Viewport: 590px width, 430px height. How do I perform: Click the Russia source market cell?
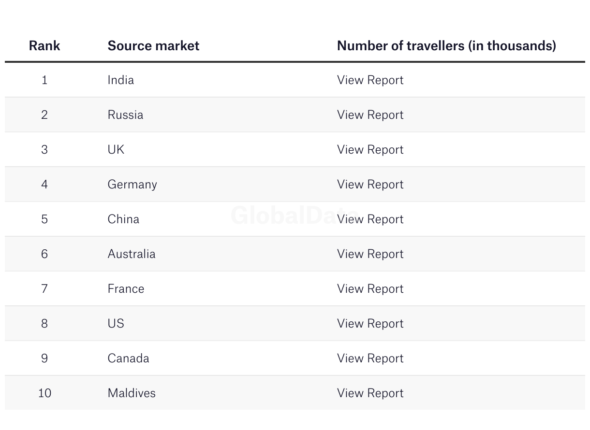coord(125,115)
